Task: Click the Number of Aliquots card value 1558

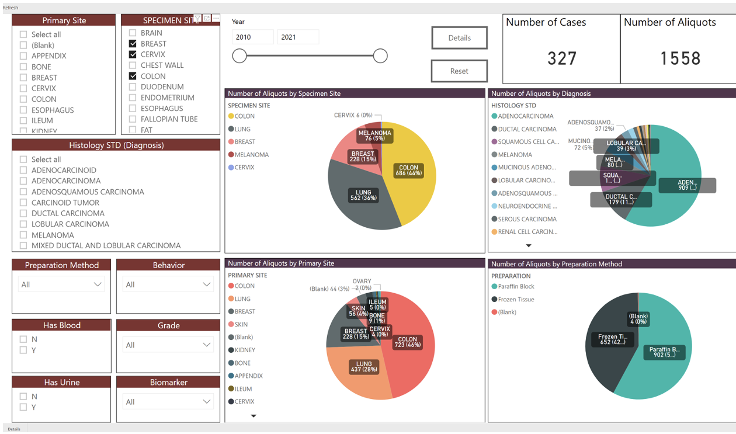Action: [x=680, y=58]
